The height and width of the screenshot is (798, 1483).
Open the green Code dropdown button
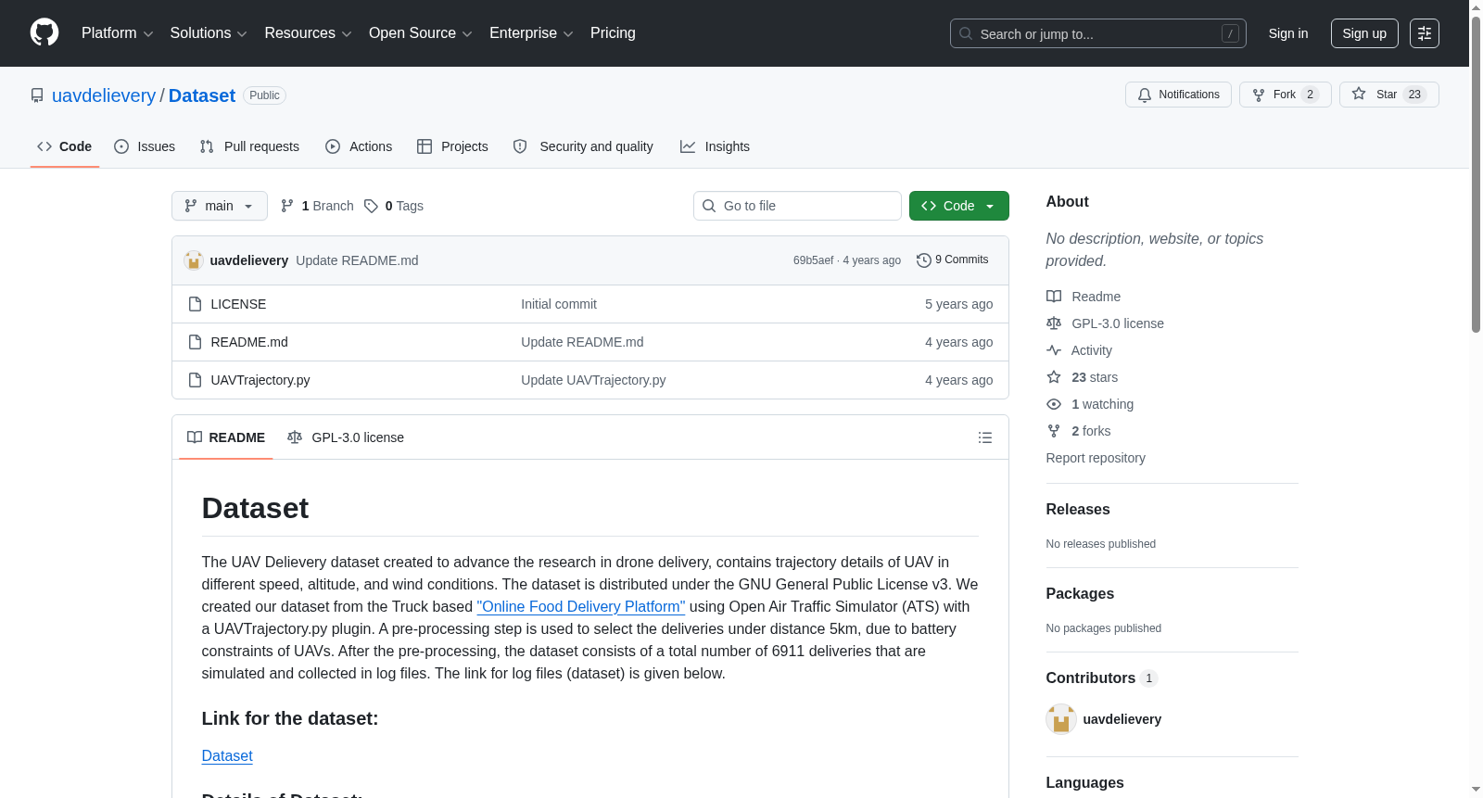(x=959, y=206)
